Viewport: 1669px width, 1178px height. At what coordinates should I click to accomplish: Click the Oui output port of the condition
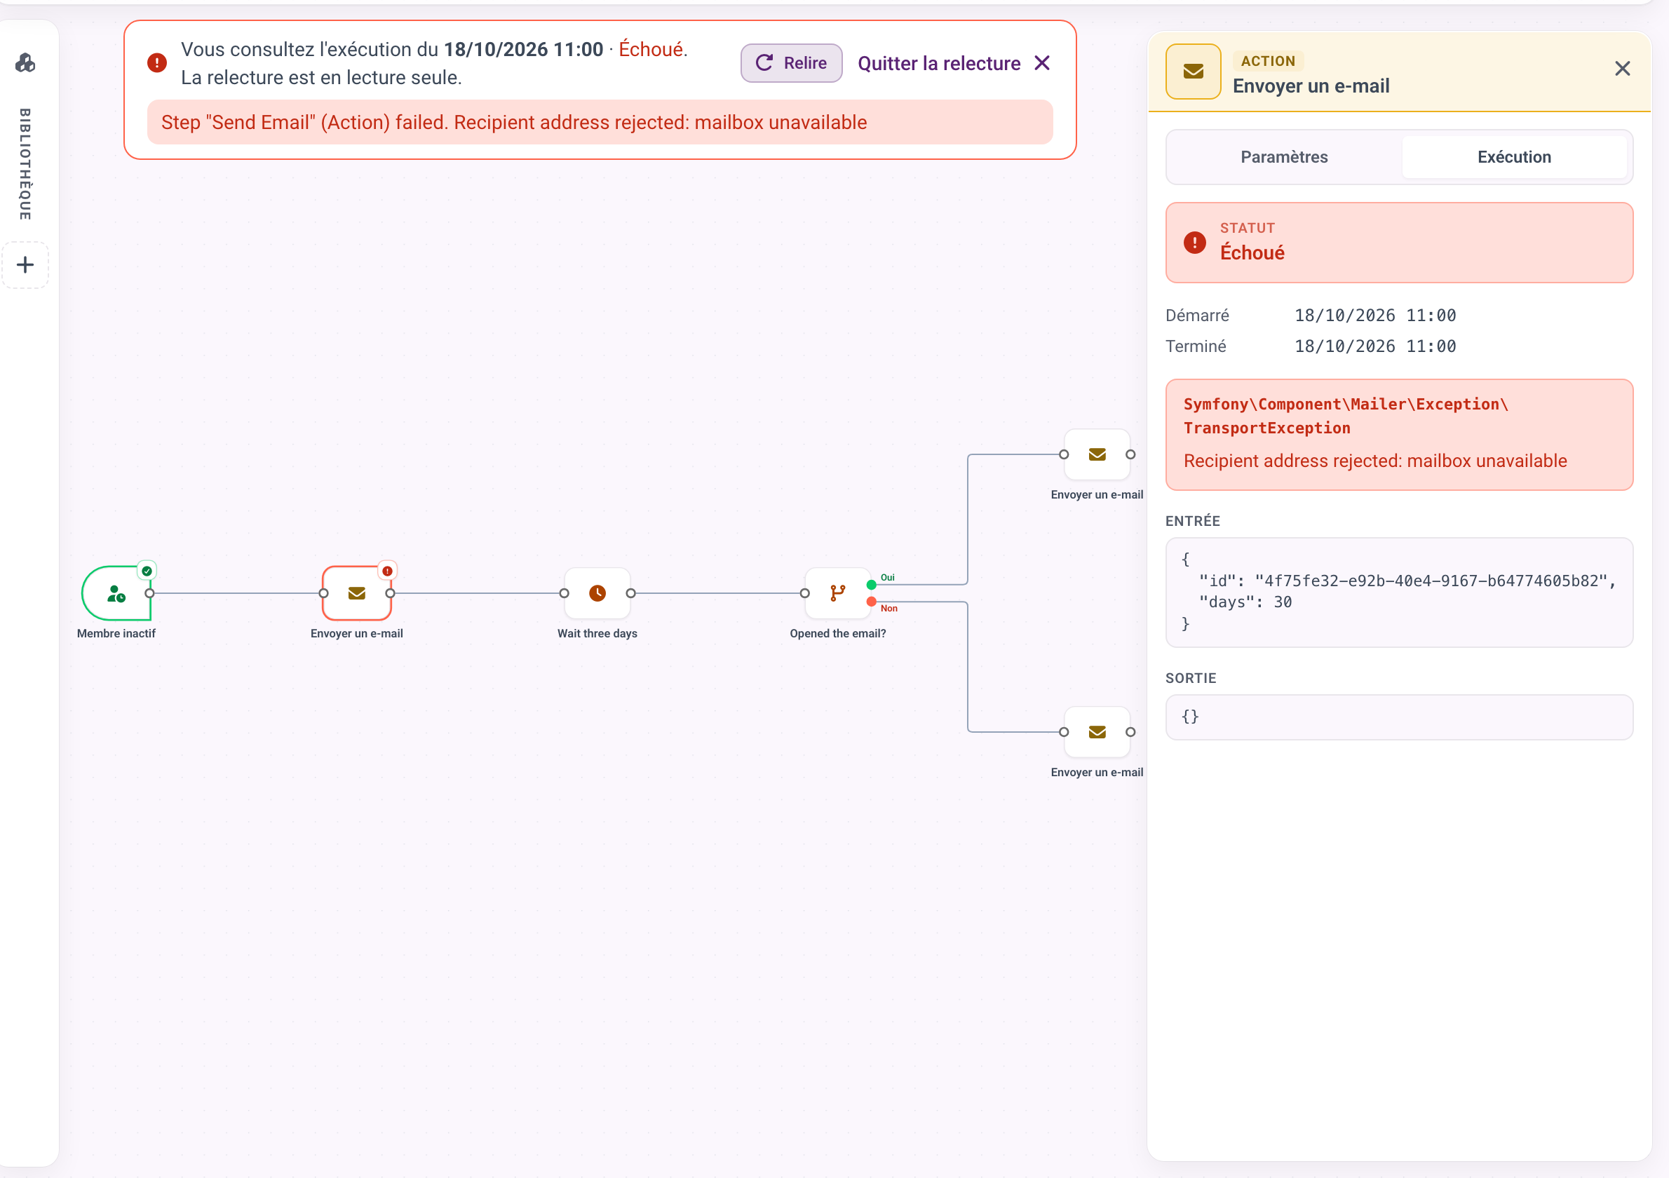tap(871, 584)
